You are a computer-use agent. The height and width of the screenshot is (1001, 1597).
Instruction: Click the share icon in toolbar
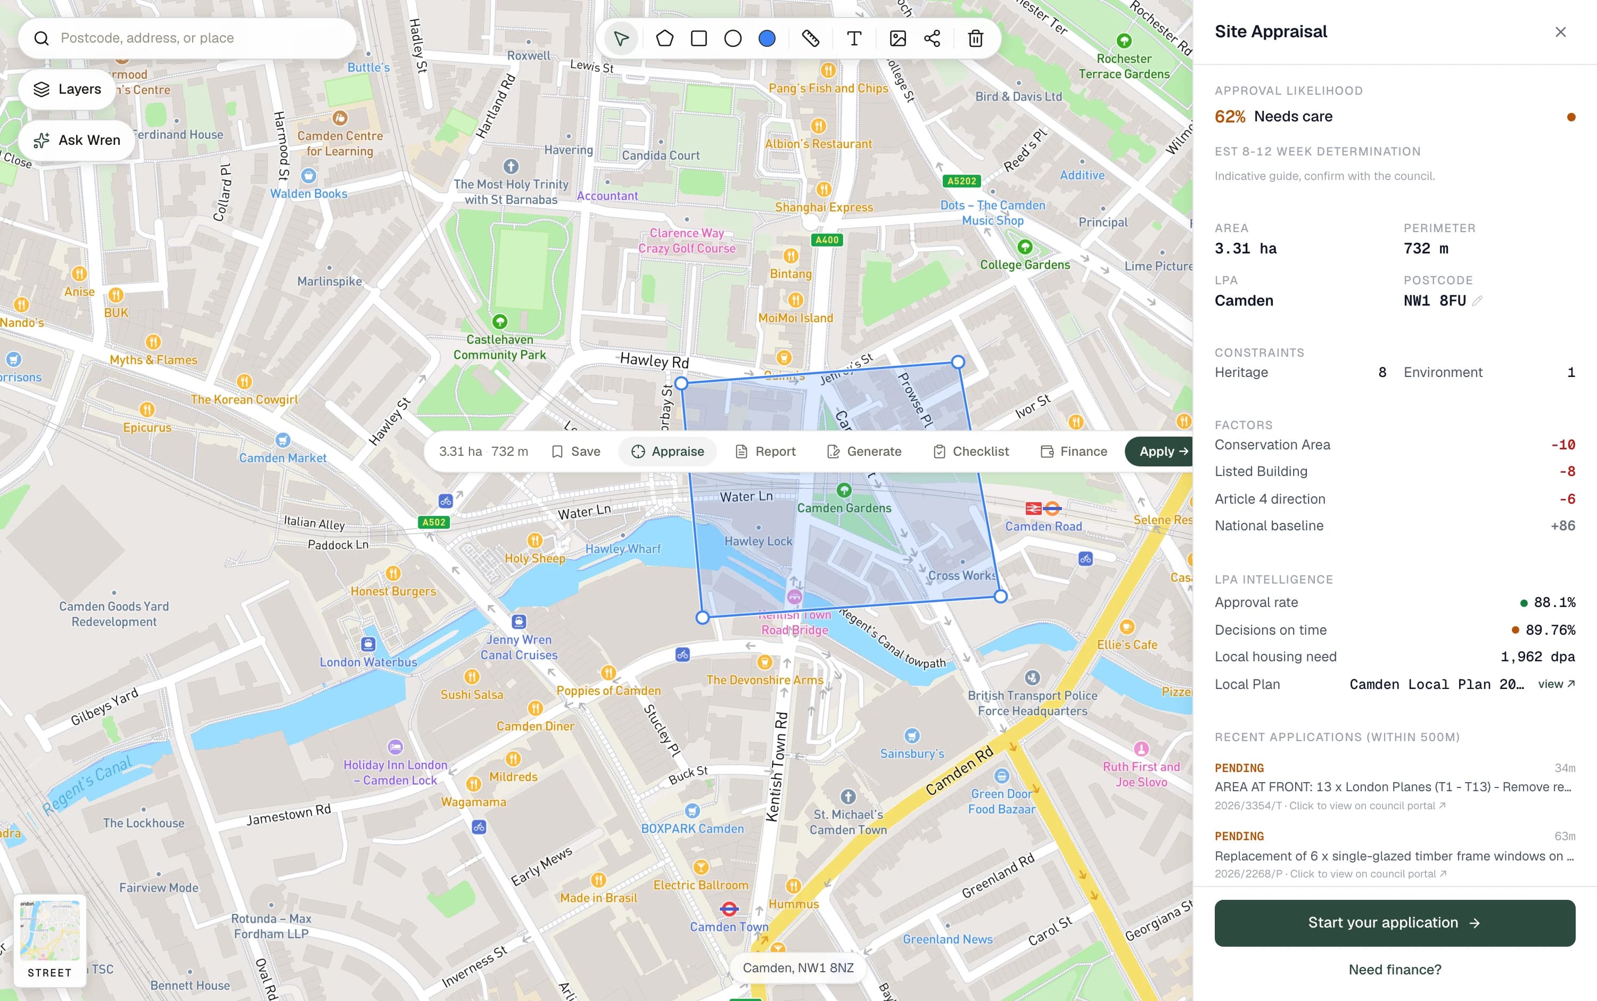coord(932,38)
